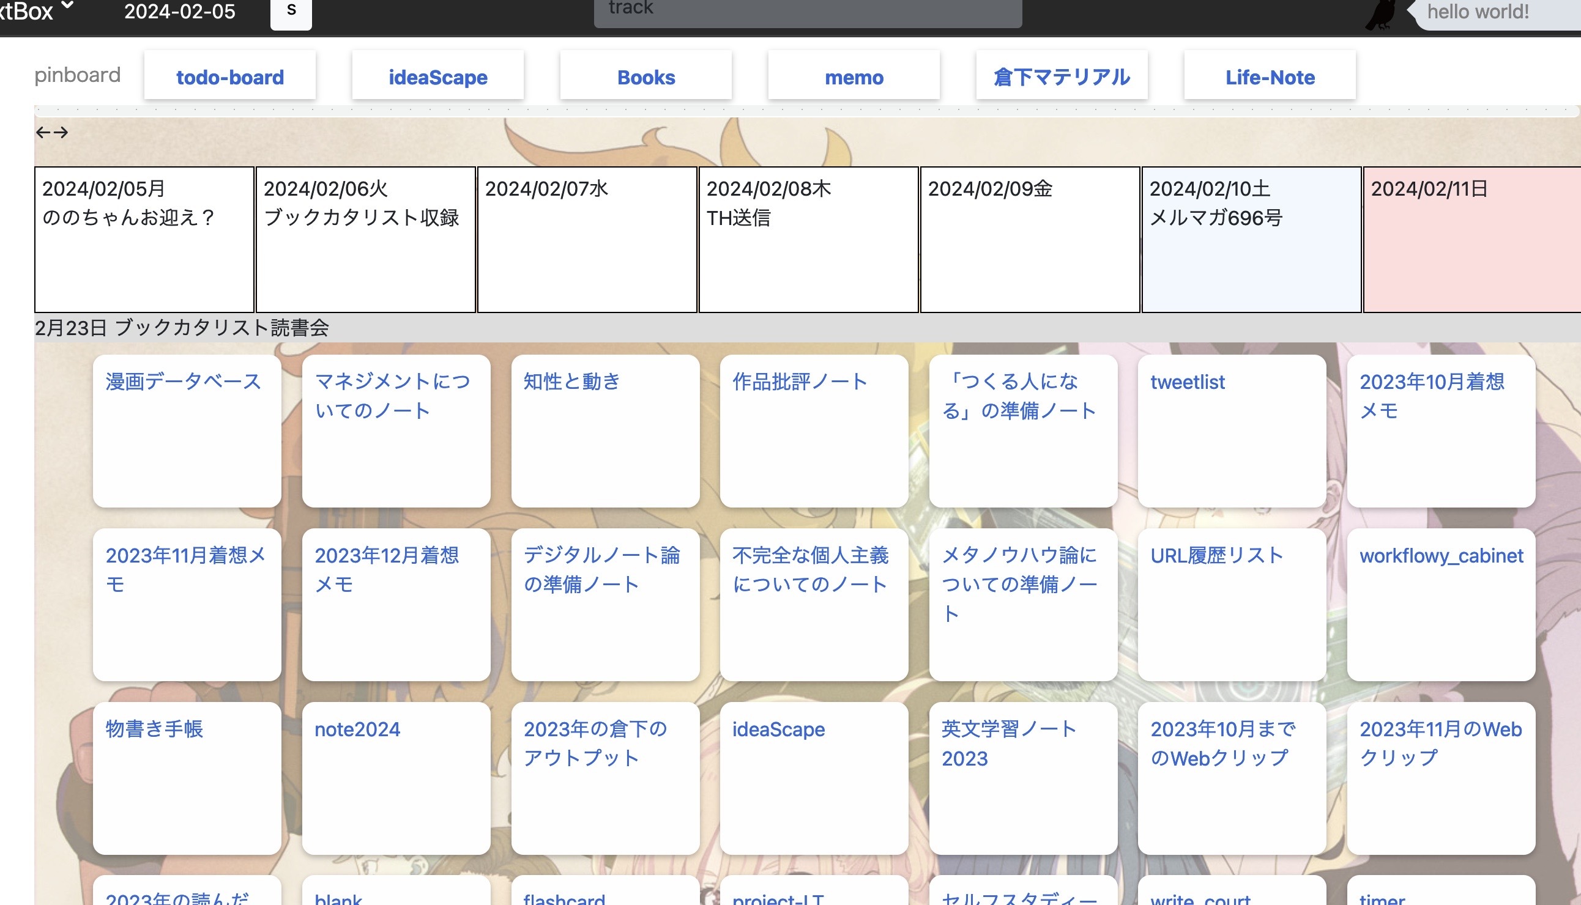Image resolution: width=1581 pixels, height=905 pixels.
Task: Click the 2024-02-05 date in header
Action: [180, 12]
